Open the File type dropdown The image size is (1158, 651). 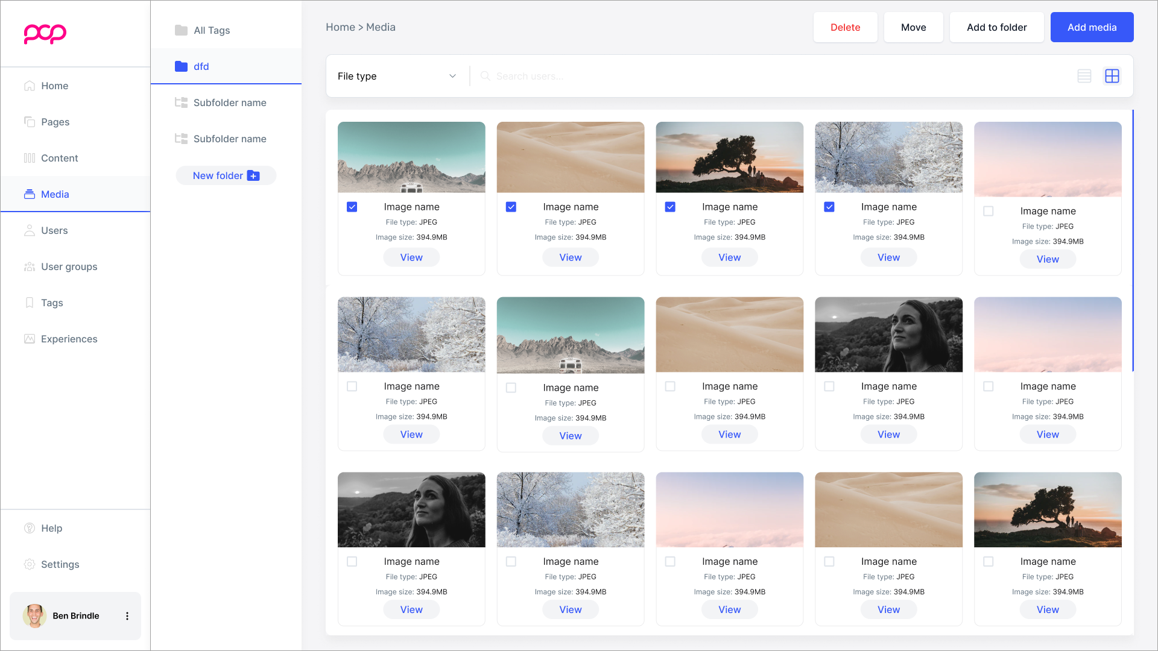(397, 76)
